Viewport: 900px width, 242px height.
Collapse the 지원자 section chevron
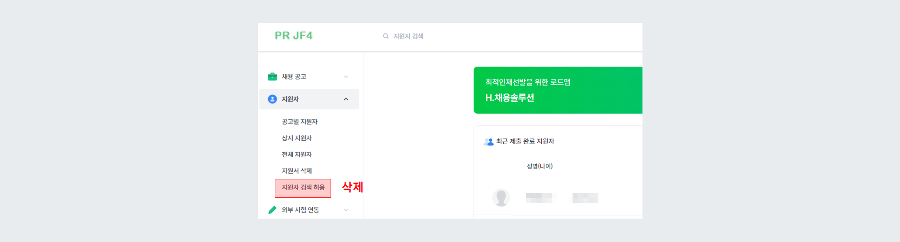click(x=346, y=99)
